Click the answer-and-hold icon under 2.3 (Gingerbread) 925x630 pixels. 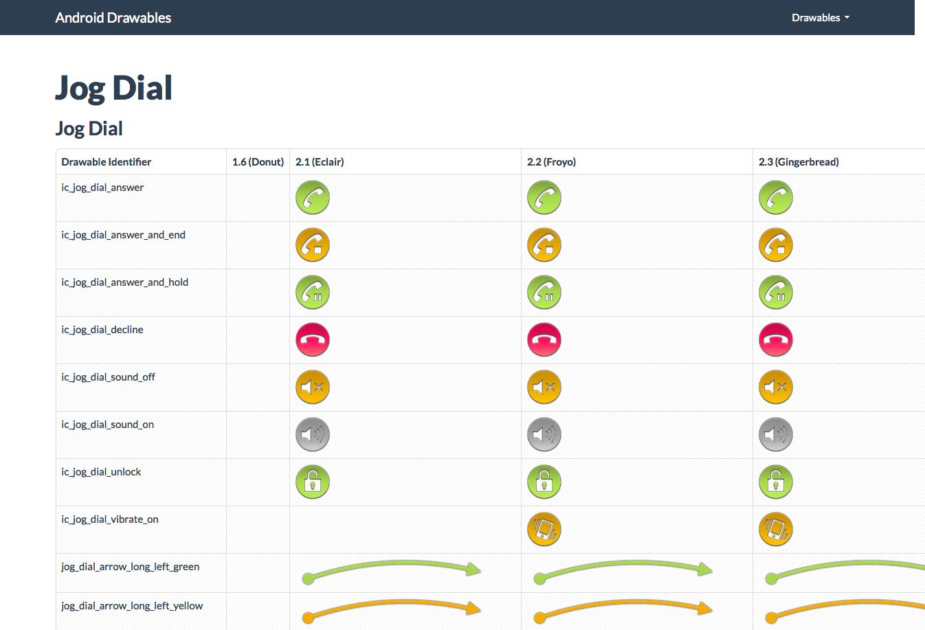coord(776,293)
